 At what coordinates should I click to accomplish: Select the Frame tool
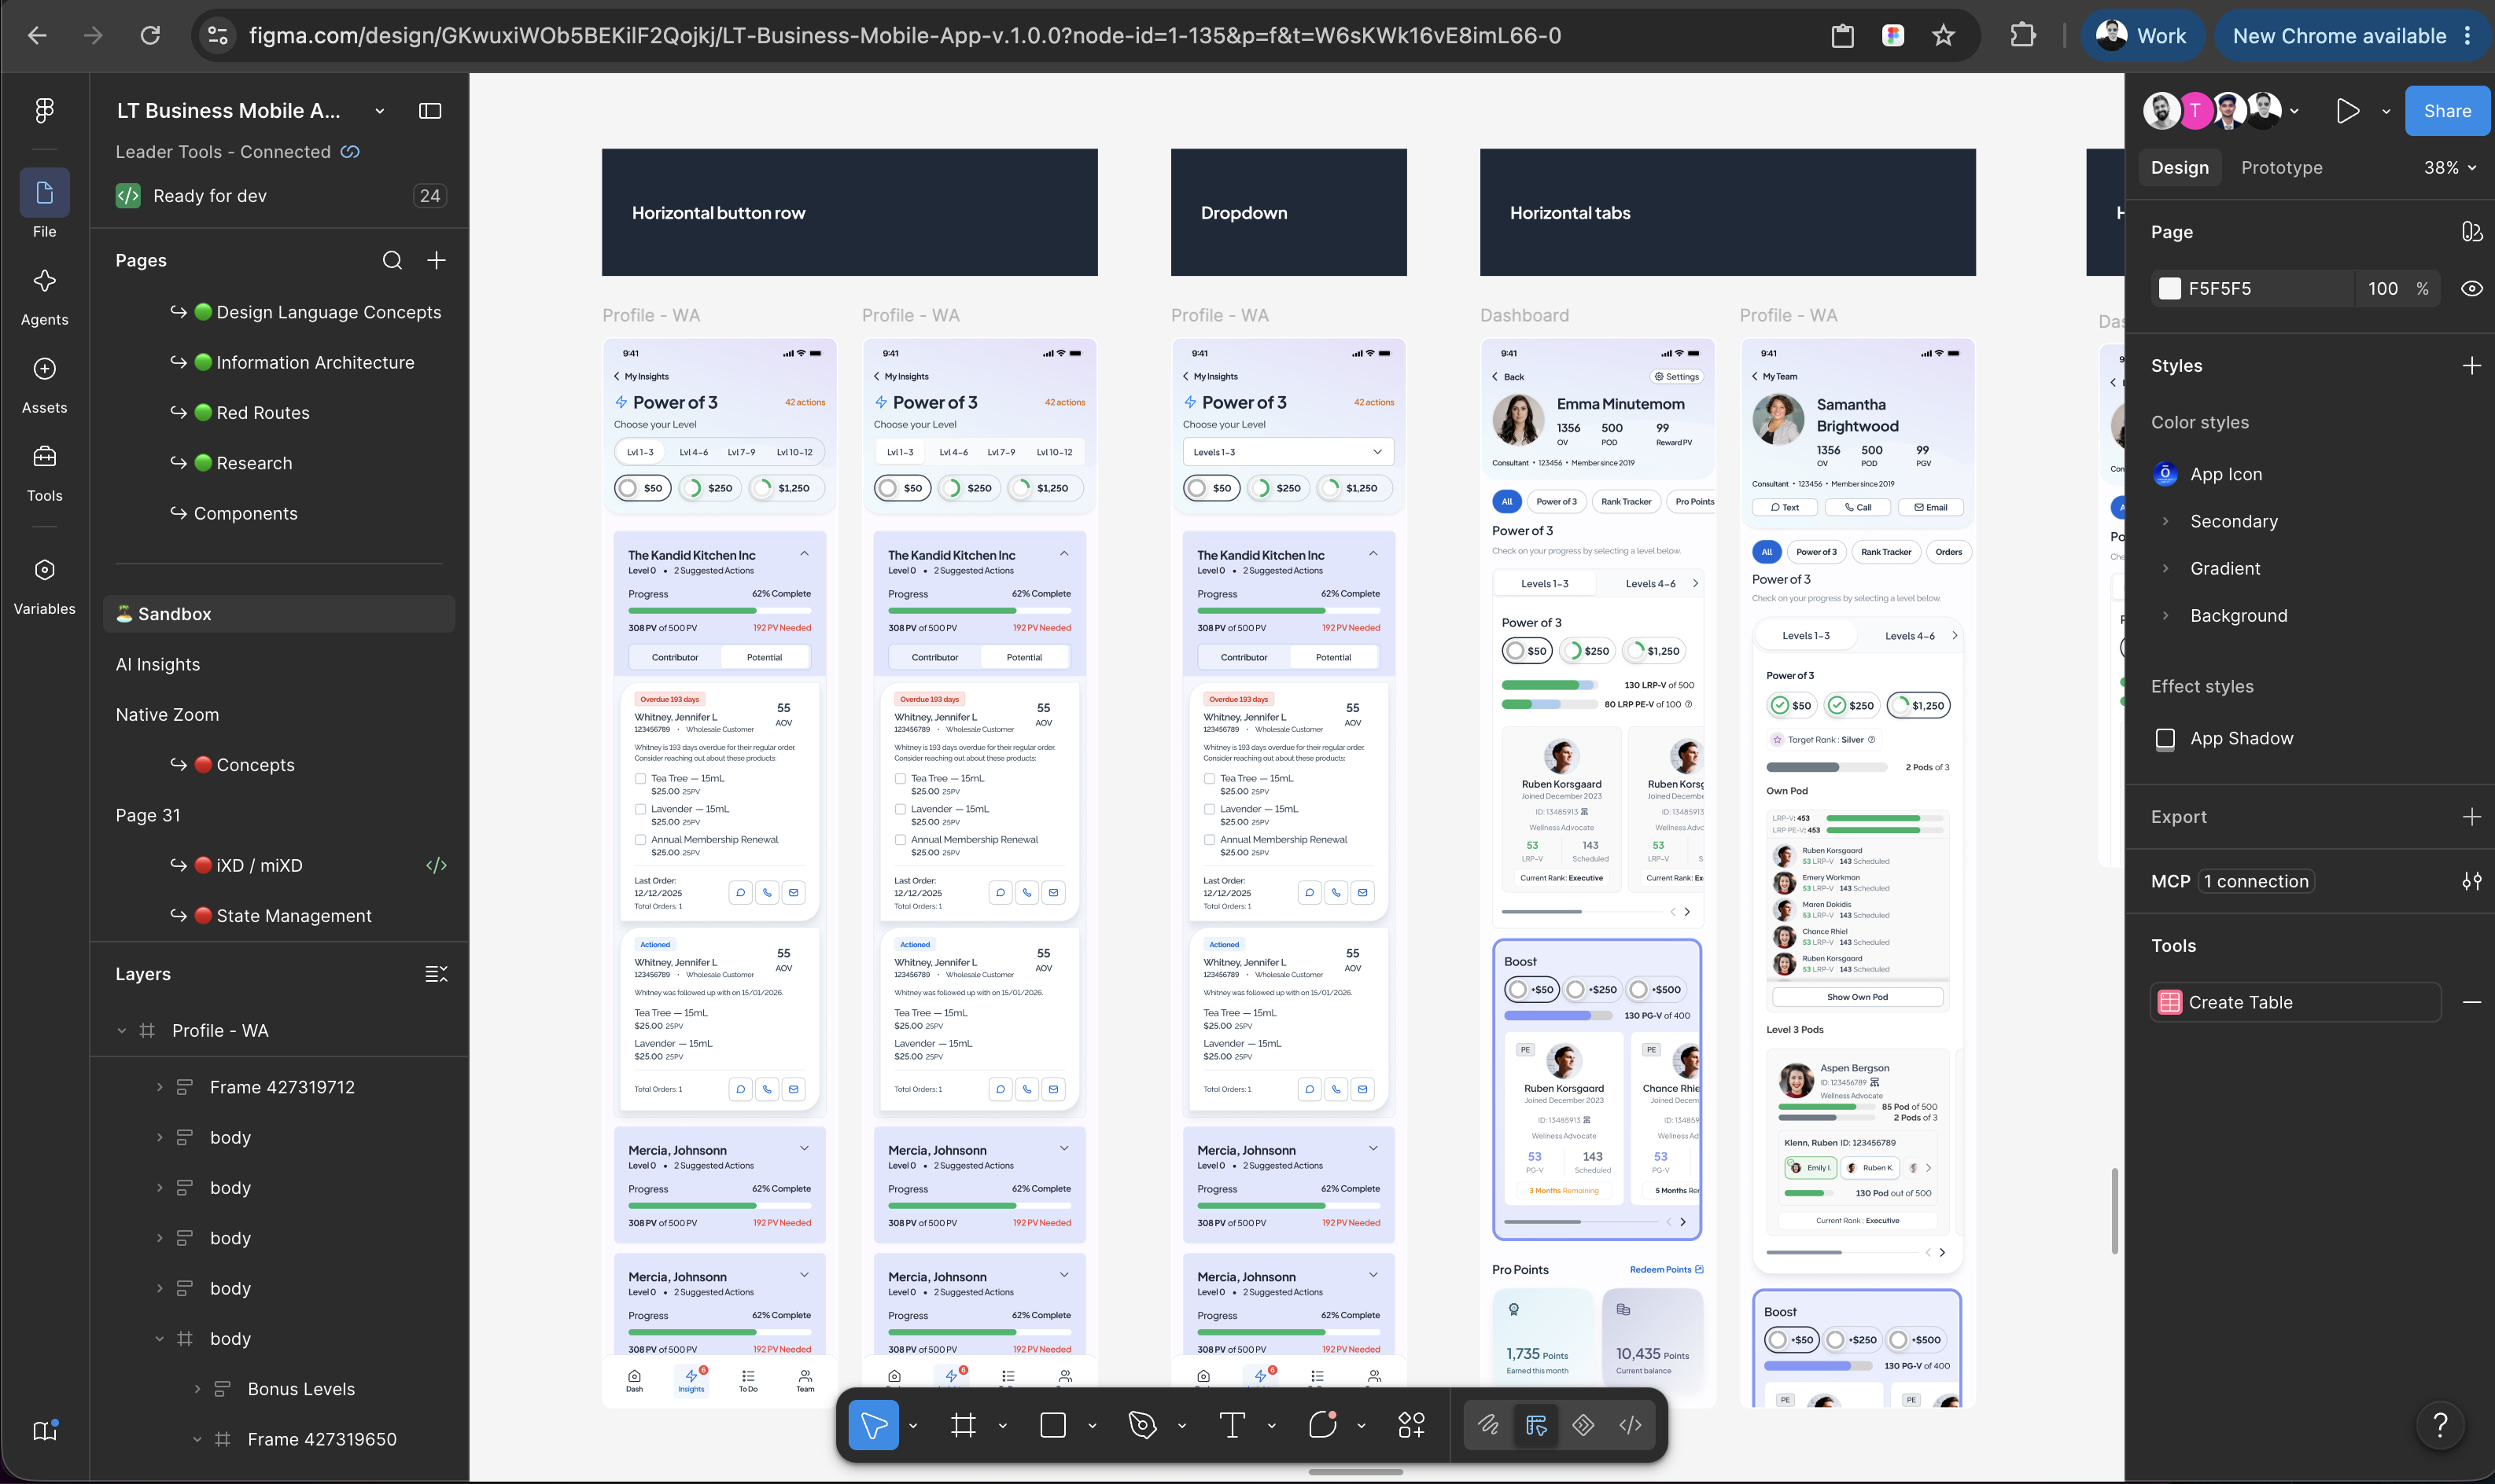(963, 1424)
